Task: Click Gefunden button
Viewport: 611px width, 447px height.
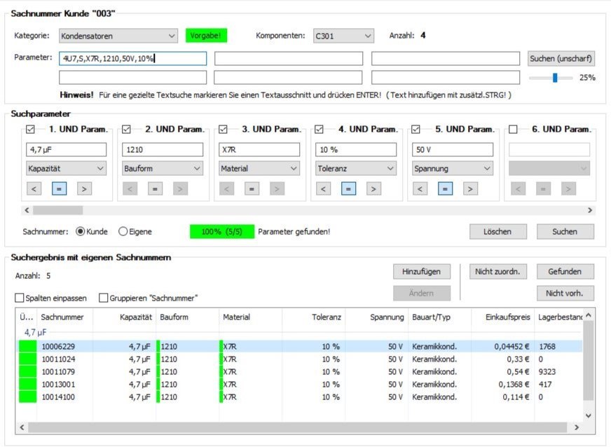Action: tap(565, 272)
